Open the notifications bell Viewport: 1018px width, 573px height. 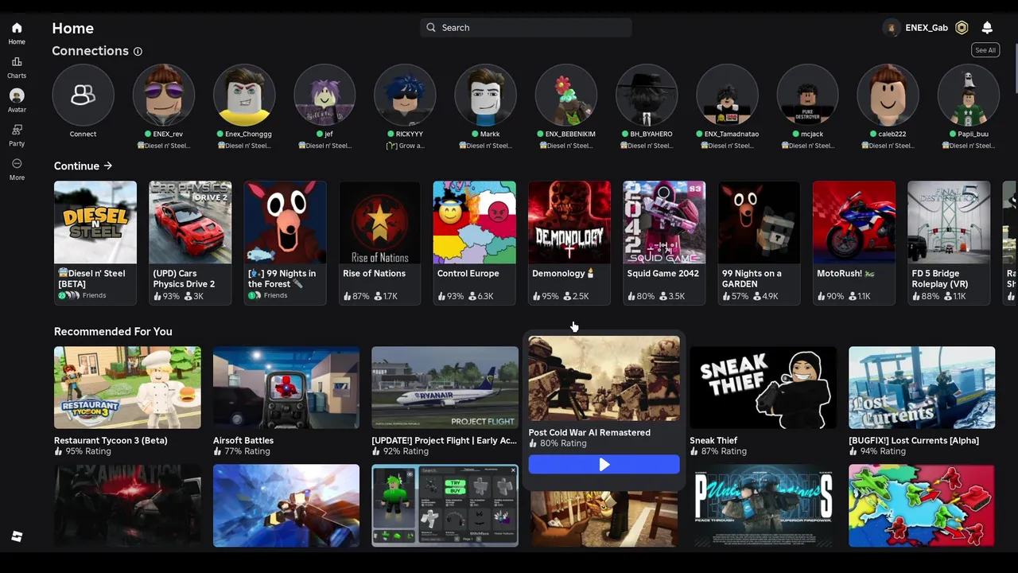click(x=987, y=28)
